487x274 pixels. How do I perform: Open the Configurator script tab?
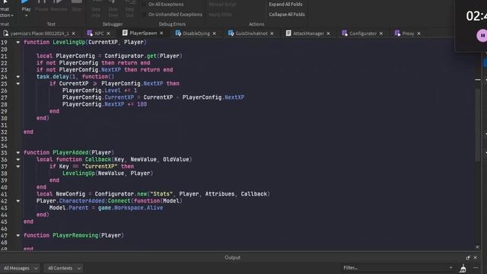click(x=363, y=33)
